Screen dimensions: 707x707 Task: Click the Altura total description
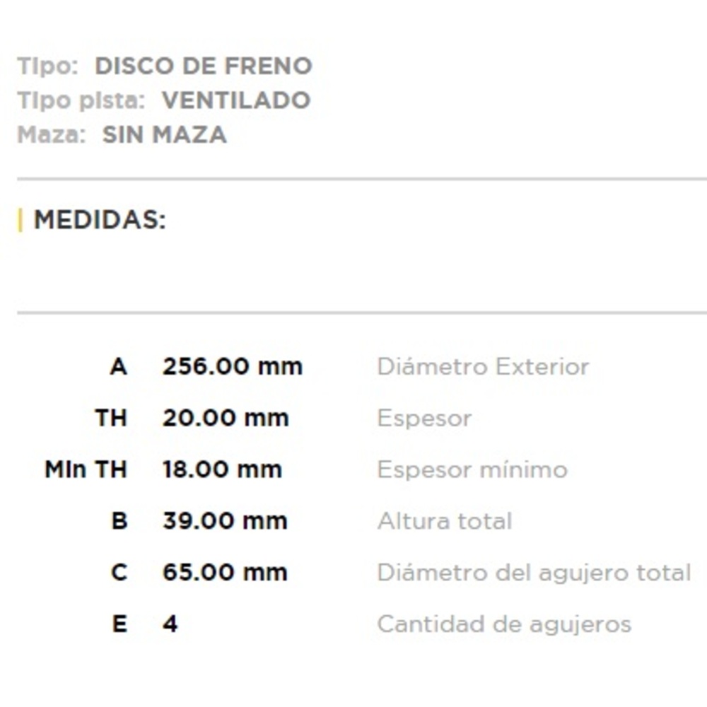click(x=445, y=521)
